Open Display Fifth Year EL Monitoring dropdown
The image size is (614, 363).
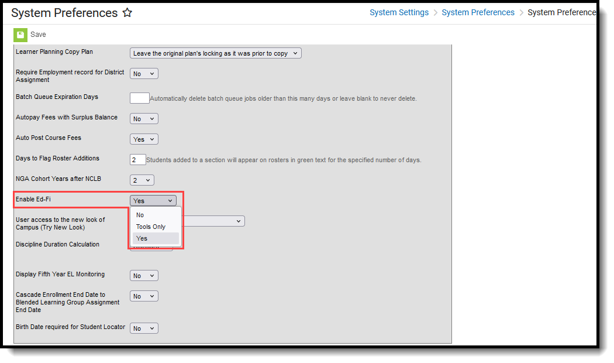144,276
